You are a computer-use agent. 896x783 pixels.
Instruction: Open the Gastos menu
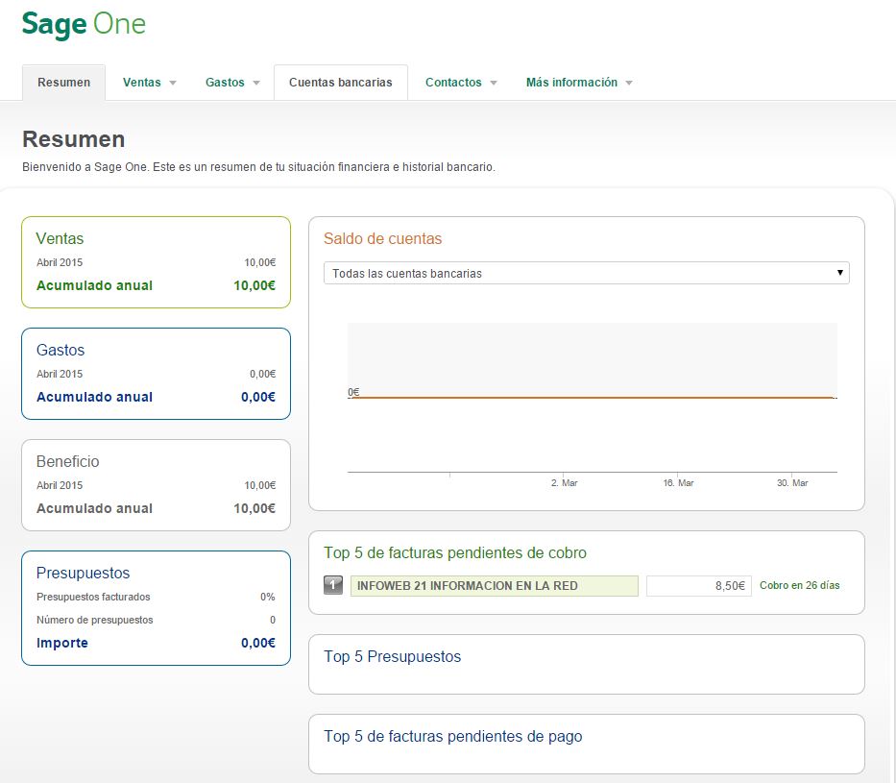pos(225,83)
